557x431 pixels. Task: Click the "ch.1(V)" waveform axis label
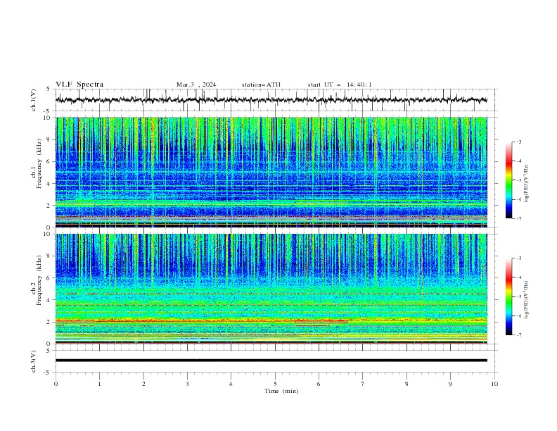(x=34, y=100)
